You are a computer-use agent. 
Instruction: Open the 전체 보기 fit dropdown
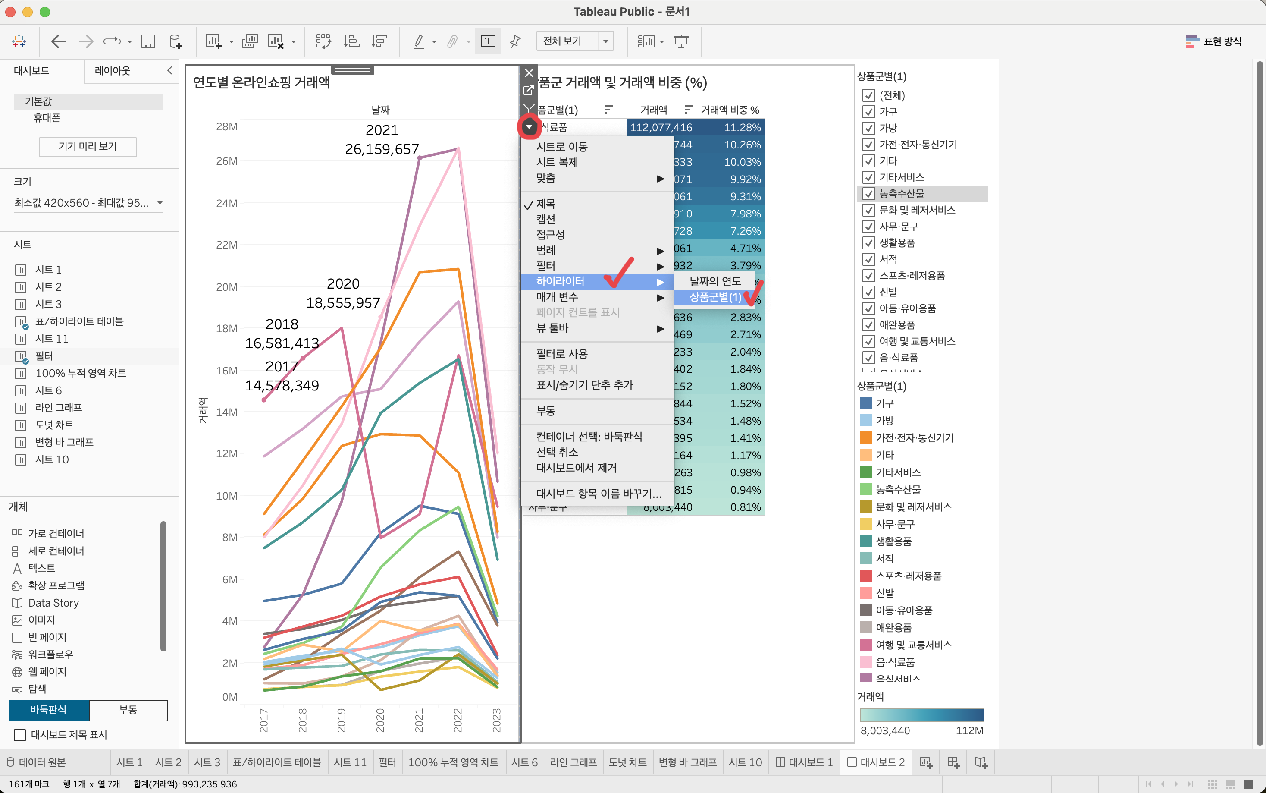[x=605, y=41]
